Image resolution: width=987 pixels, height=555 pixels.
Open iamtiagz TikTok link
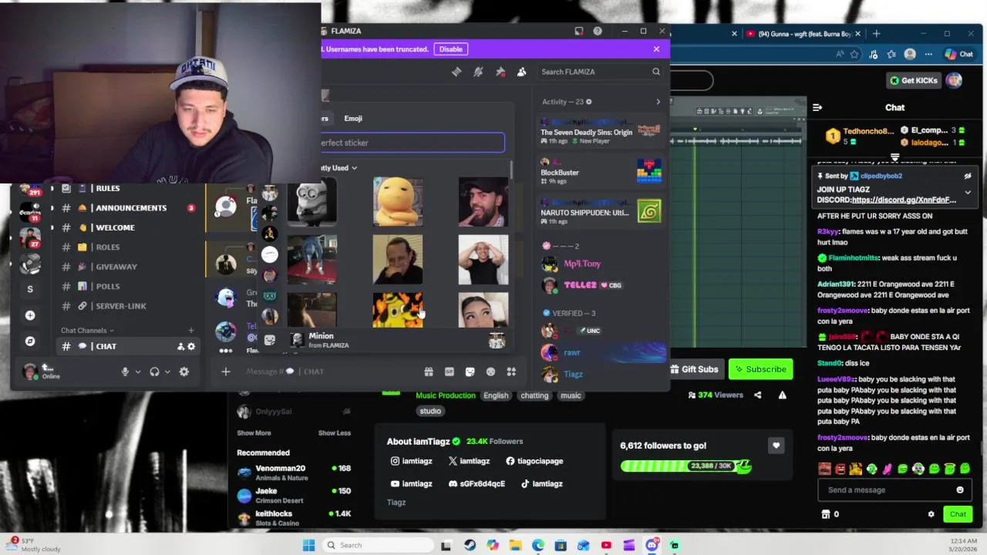point(541,484)
